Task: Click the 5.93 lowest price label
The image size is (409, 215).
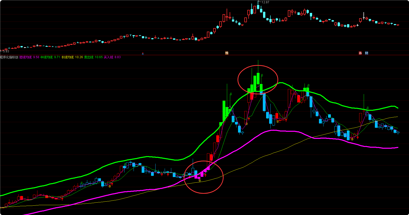Action: coord(6,51)
